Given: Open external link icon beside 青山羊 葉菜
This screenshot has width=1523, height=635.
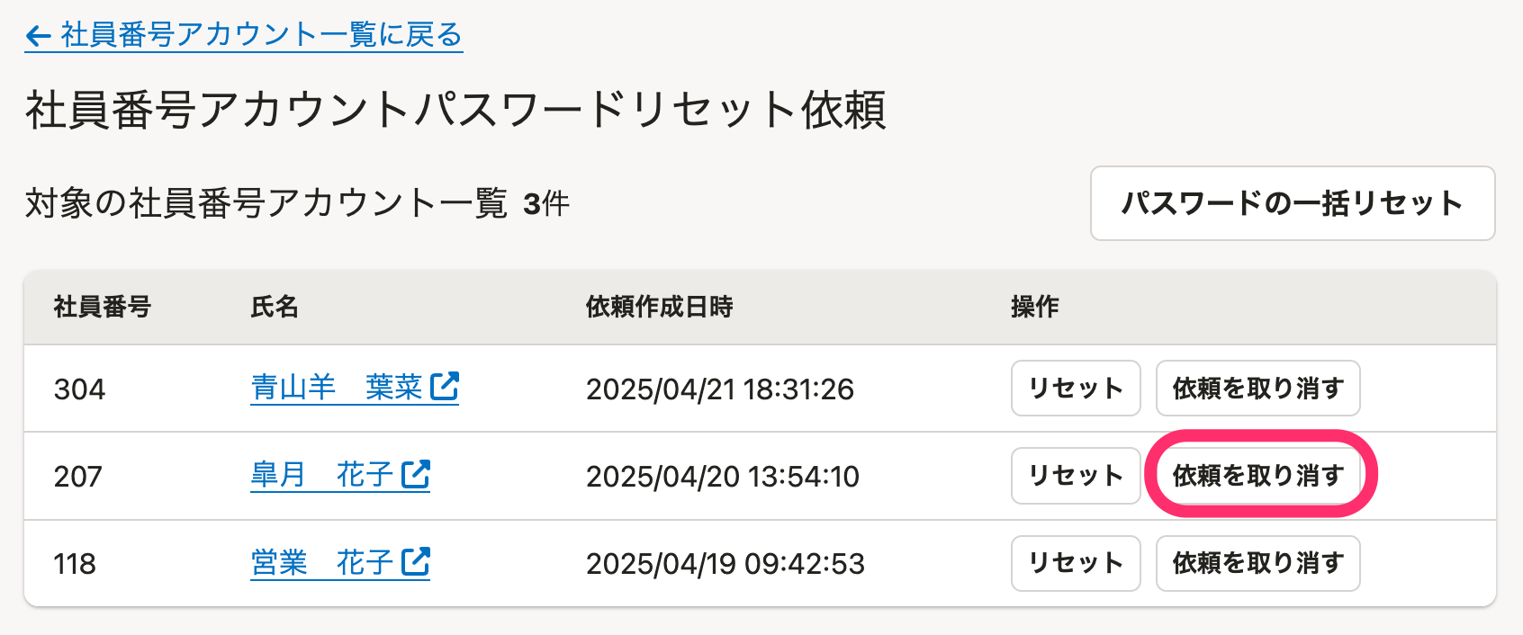Looking at the screenshot, I should (x=445, y=386).
